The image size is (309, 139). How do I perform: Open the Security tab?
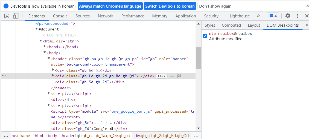click(211, 16)
